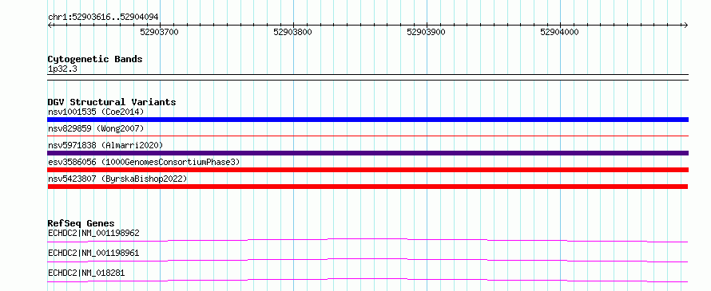Click the thin red nsv829859 variant line
Viewport: 711px width, 291px height.
367,136
